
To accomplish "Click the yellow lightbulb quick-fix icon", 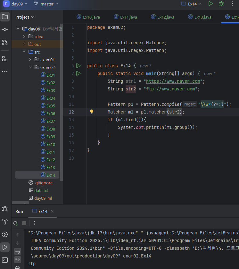I will click(x=91, y=112).
